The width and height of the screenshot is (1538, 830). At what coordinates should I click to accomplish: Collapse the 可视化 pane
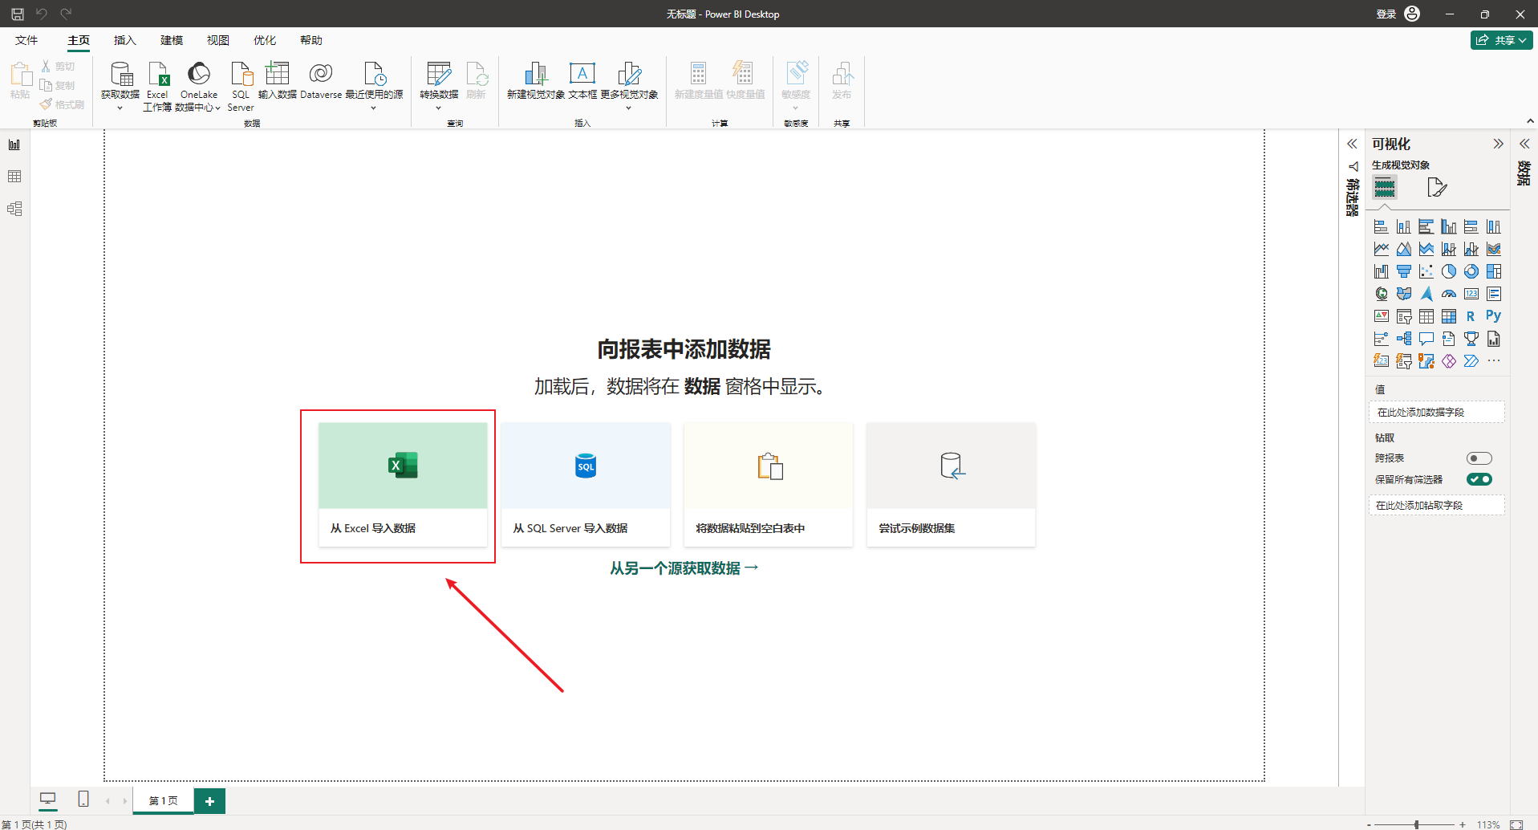point(1498,144)
